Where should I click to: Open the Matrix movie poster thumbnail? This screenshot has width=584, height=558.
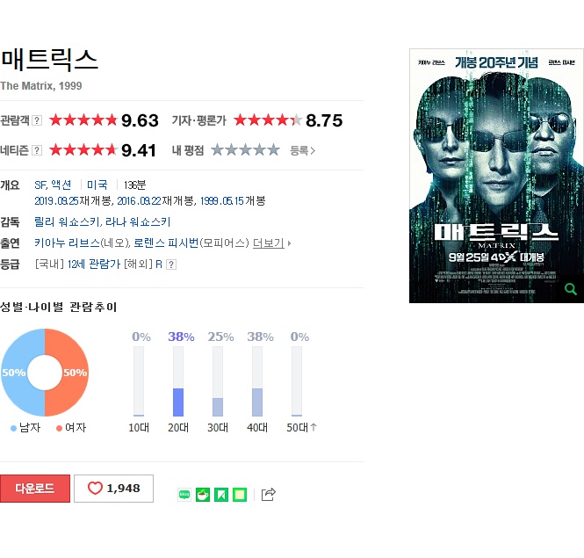coord(496,176)
